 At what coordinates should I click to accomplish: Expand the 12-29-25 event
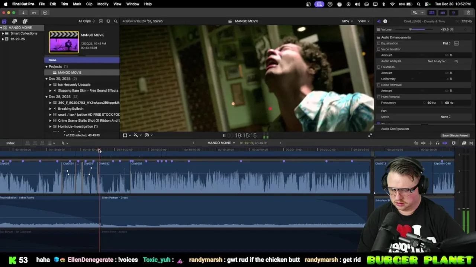coord(3,39)
